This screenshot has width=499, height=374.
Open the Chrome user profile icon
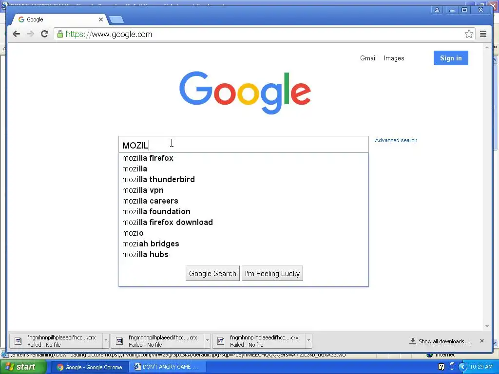coord(437,10)
